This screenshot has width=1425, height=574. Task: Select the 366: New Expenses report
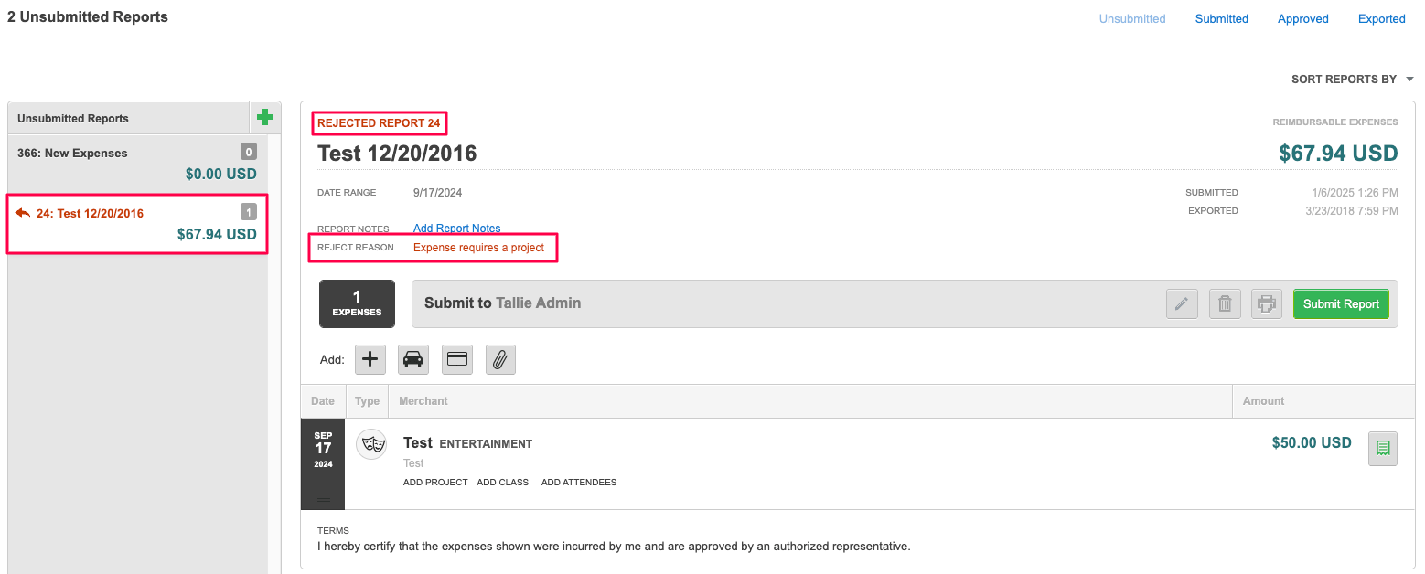tap(137, 162)
